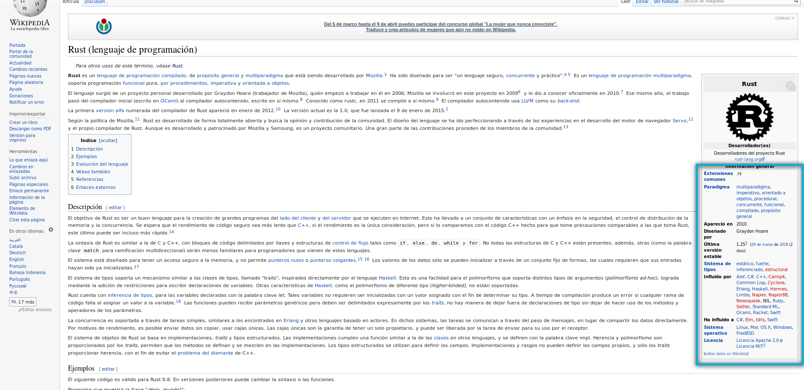Edit the Descripción section

[115, 208]
